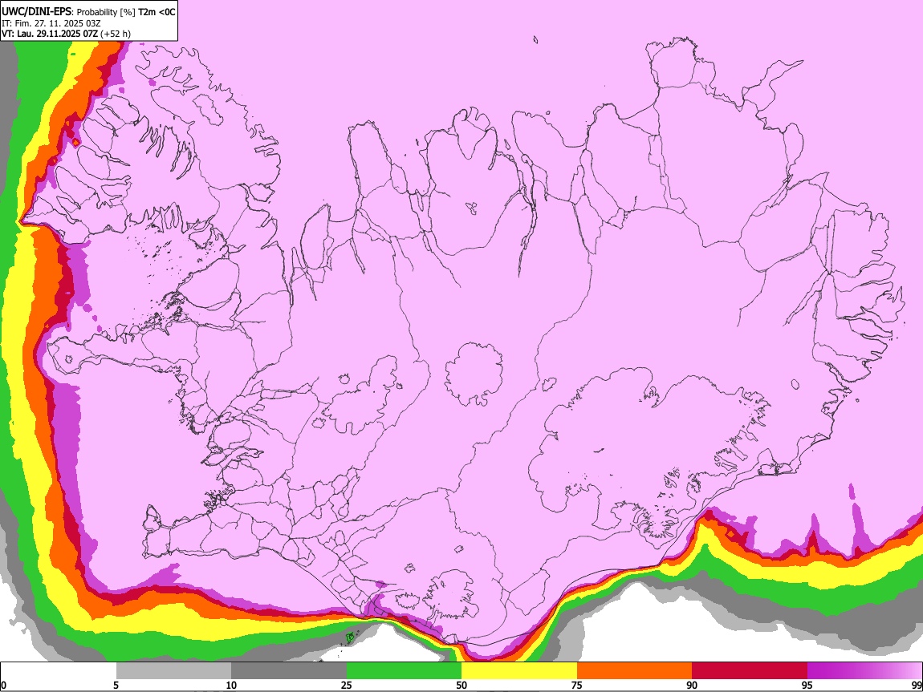
Task: Click the red 90–95 legend segment
Action: (750, 670)
